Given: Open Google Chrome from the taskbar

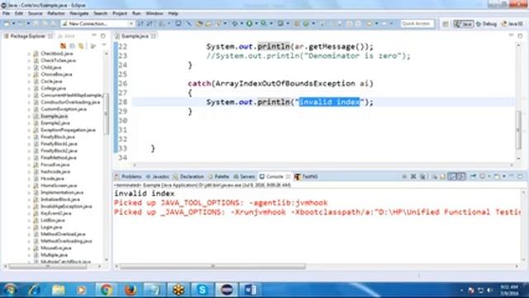Looking at the screenshot, I should click(106, 290).
